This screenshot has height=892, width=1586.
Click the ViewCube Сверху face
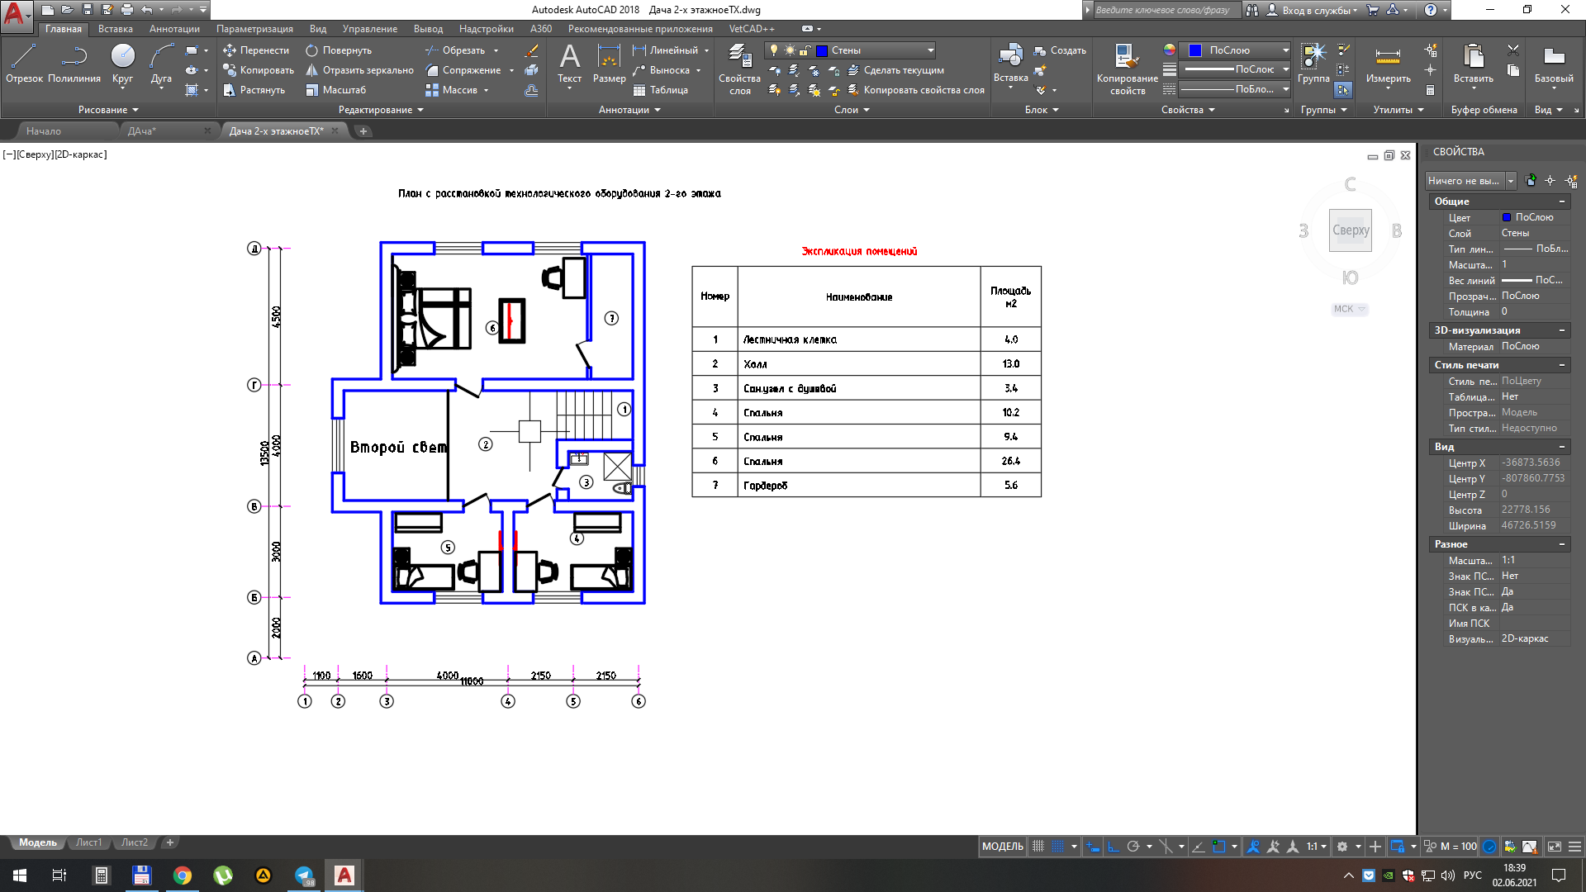pos(1350,230)
